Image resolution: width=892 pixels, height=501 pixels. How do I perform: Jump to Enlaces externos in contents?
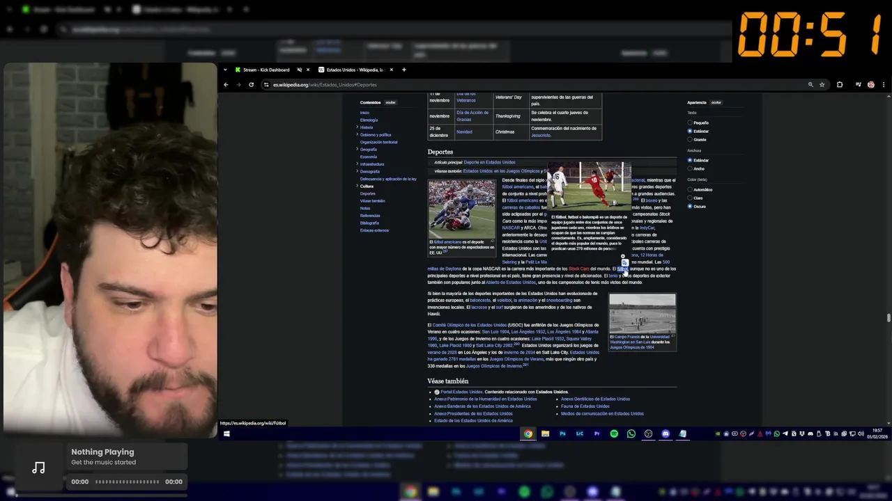374,230
